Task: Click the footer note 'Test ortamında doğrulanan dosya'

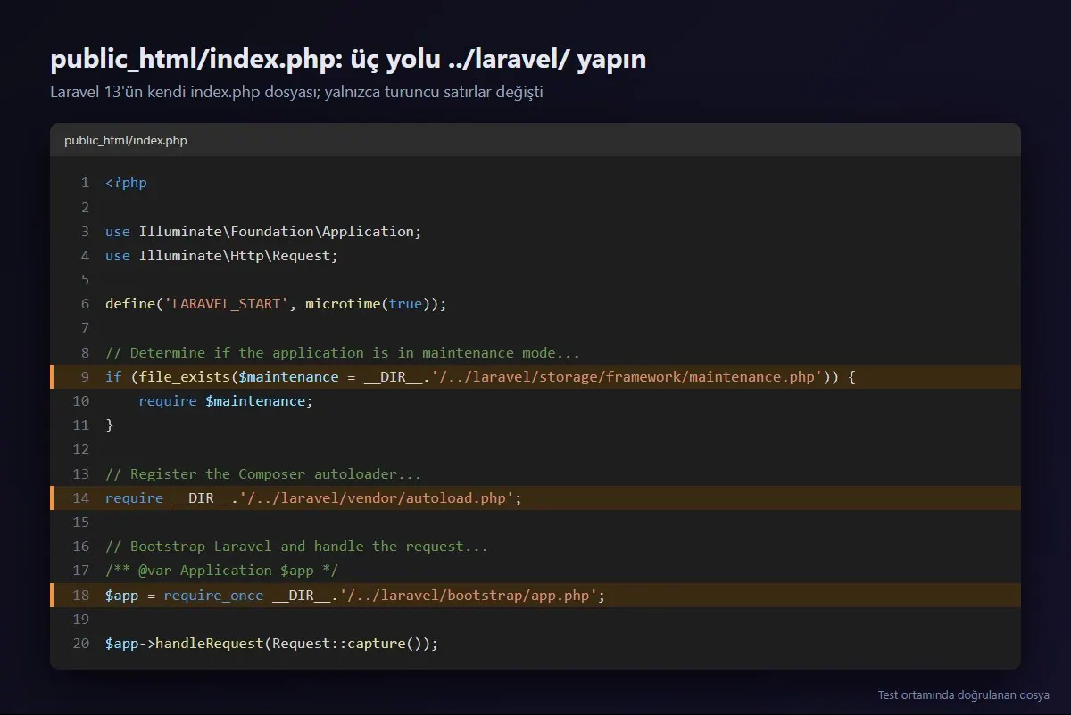Action: (964, 694)
